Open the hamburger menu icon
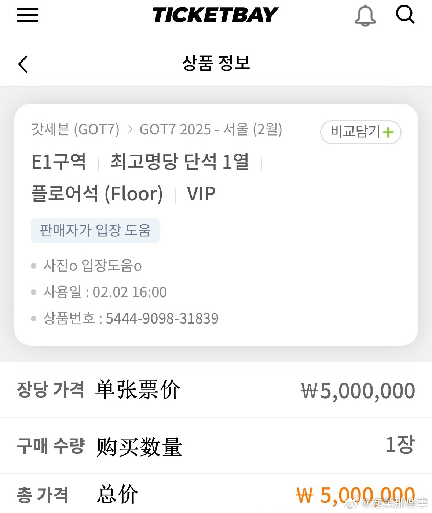 coord(28,15)
